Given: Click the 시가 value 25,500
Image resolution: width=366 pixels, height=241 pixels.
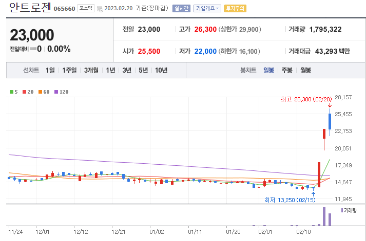Looking at the screenshot, I should [149, 51].
